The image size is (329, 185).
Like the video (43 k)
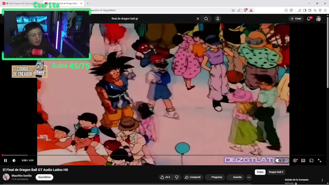(165, 177)
